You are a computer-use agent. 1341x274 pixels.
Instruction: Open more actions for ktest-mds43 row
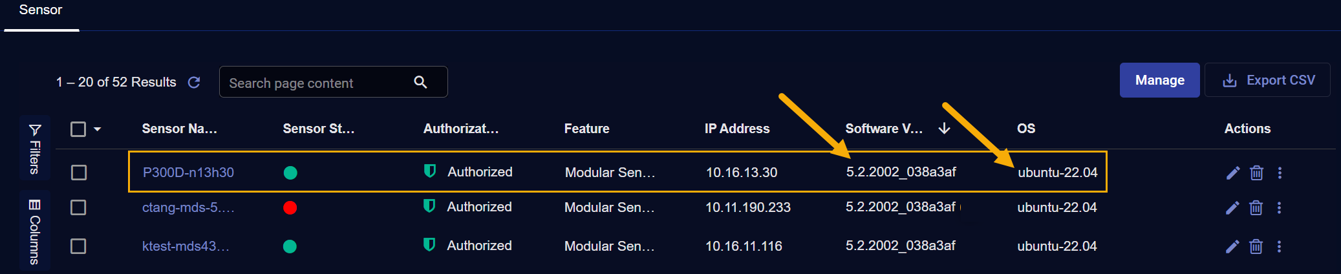click(x=1279, y=246)
